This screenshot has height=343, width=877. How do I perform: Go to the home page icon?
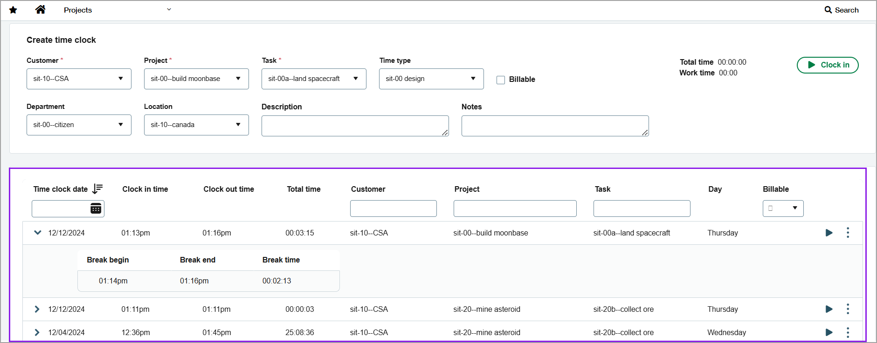[x=41, y=10]
